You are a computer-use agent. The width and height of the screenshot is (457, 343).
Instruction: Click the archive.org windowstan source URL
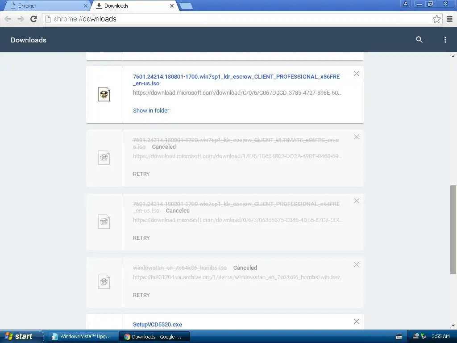coord(237,277)
